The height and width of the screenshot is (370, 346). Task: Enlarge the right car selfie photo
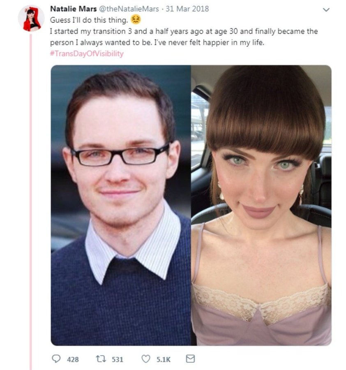[x=261, y=205]
